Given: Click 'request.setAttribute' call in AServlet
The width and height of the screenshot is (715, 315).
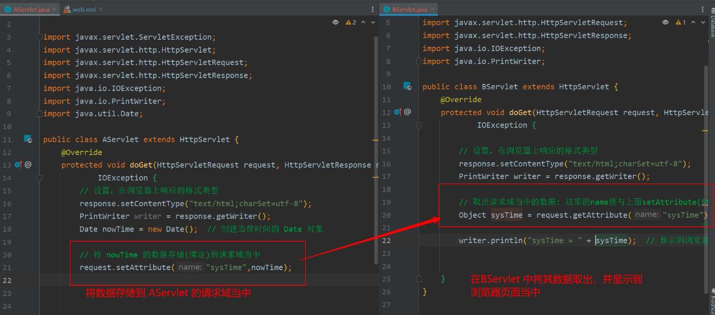Looking at the screenshot, I should 185,267.
